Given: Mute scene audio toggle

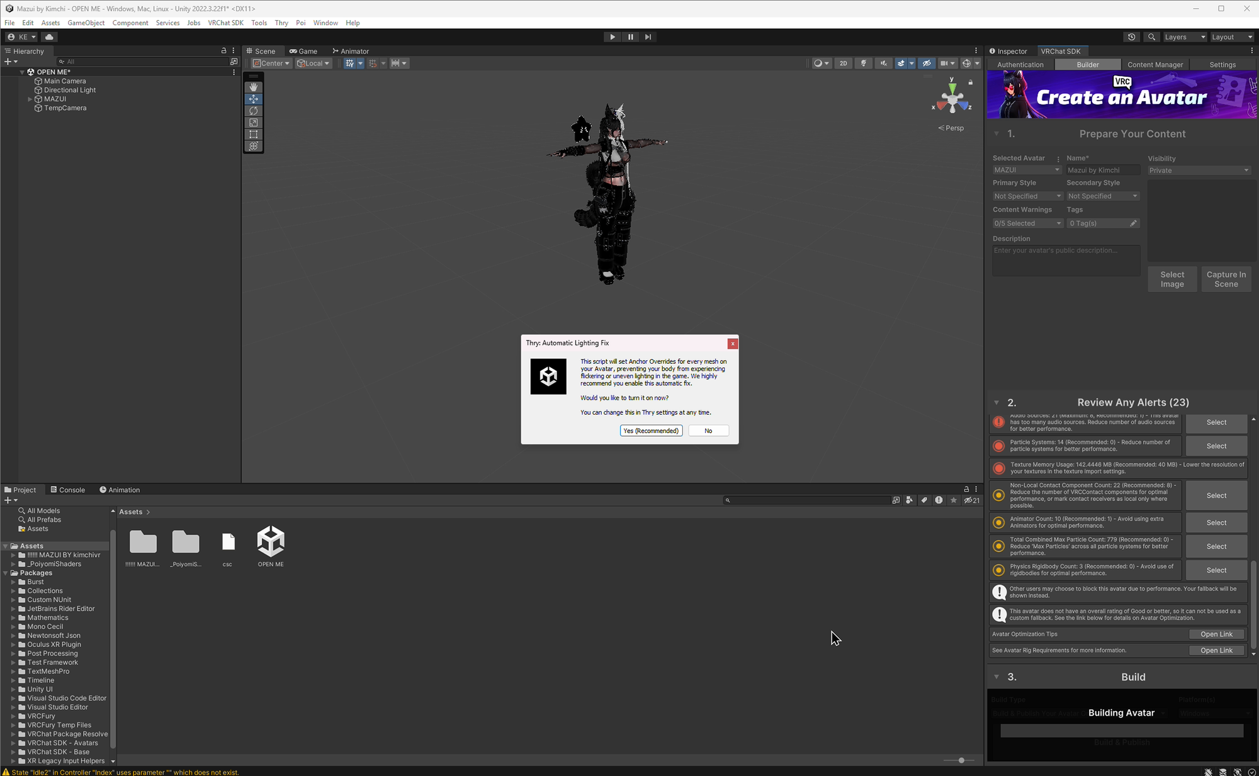Looking at the screenshot, I should (883, 64).
